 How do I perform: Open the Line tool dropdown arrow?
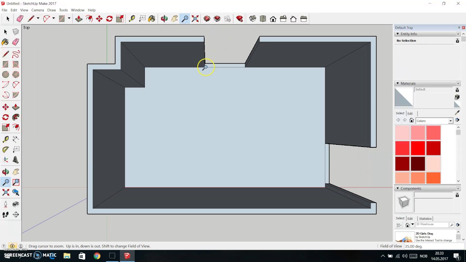[x=38, y=19]
